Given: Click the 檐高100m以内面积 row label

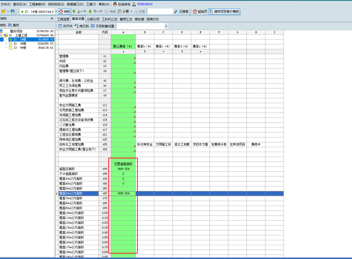Looking at the screenshot, I should point(71,213).
